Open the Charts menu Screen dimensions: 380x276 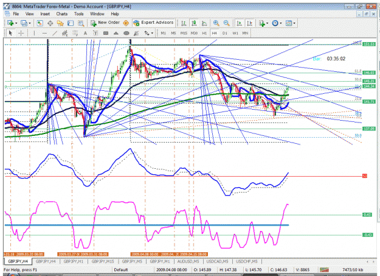(62, 14)
